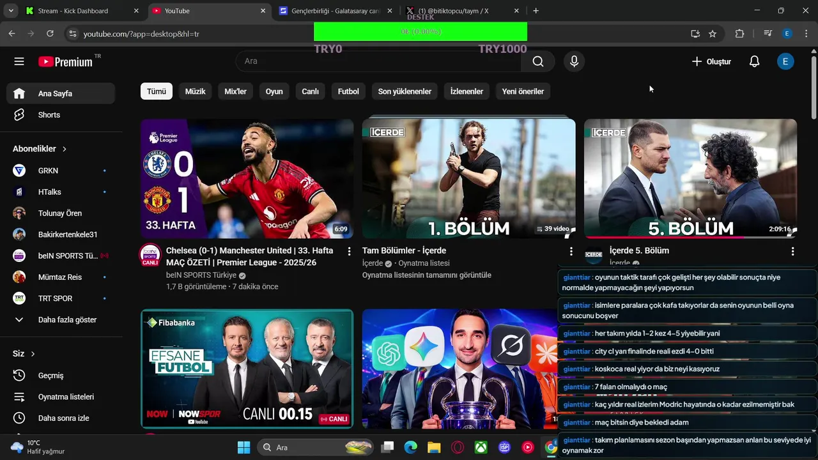Open Tam Bölümler - İçerde playlist title

404,250
